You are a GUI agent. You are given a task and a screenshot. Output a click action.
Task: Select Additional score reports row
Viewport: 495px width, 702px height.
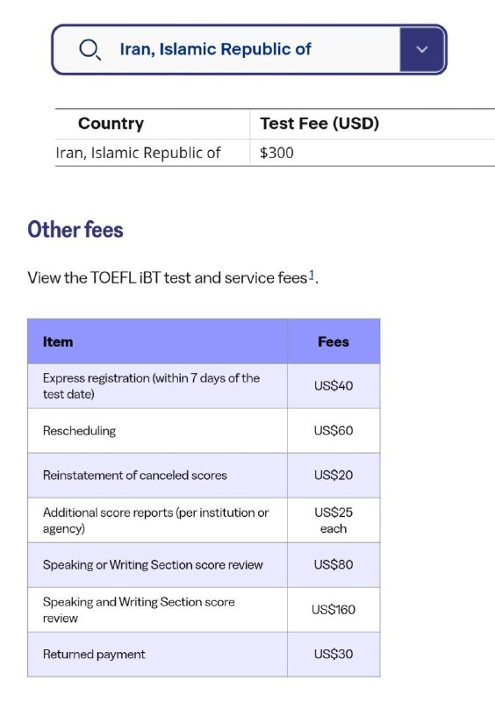(204, 520)
